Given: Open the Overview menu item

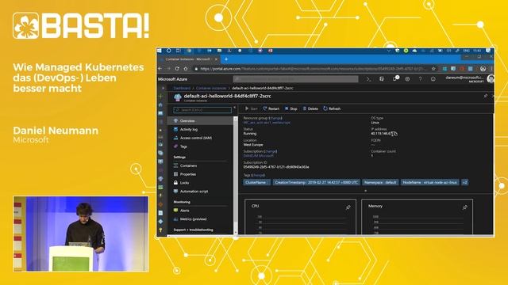Looking at the screenshot, I should coord(200,120).
